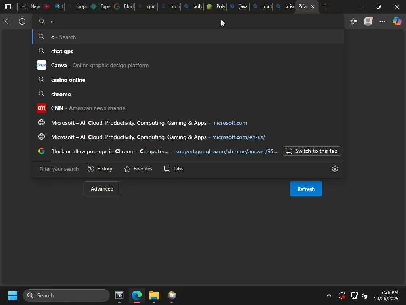
Task: Open the microsoft.com history suggestion
Action: pyautogui.click(x=188, y=122)
